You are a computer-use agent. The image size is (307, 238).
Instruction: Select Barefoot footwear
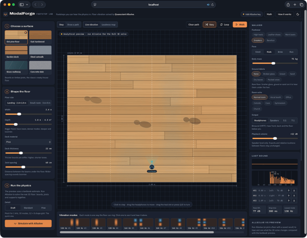coord(271,40)
